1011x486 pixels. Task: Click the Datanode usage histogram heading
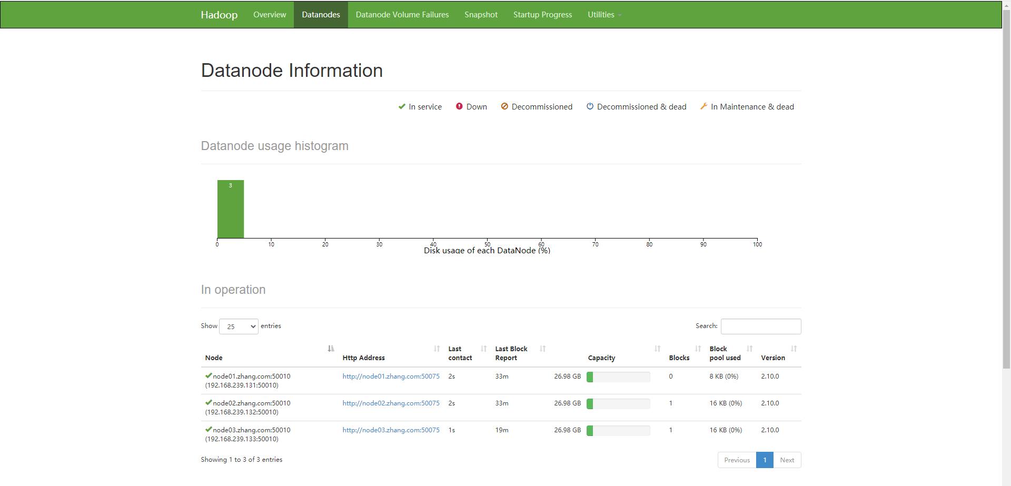pyautogui.click(x=274, y=146)
